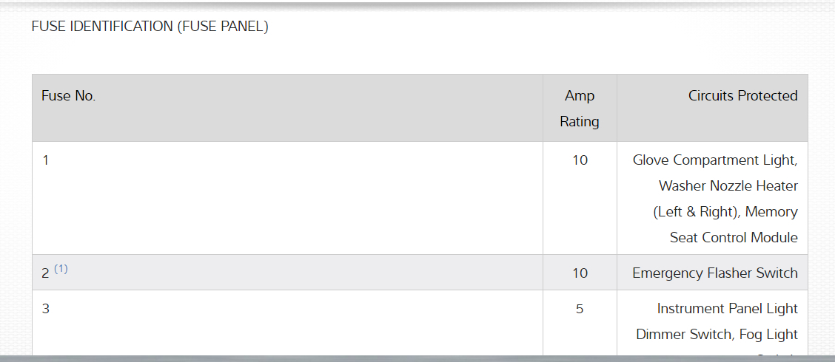Screen dimensions: 835x362
Task: Click the word 'Amp' in table header
Action: point(580,96)
